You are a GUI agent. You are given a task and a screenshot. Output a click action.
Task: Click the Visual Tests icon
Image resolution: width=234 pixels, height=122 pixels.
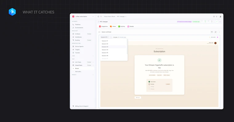tap(73, 65)
